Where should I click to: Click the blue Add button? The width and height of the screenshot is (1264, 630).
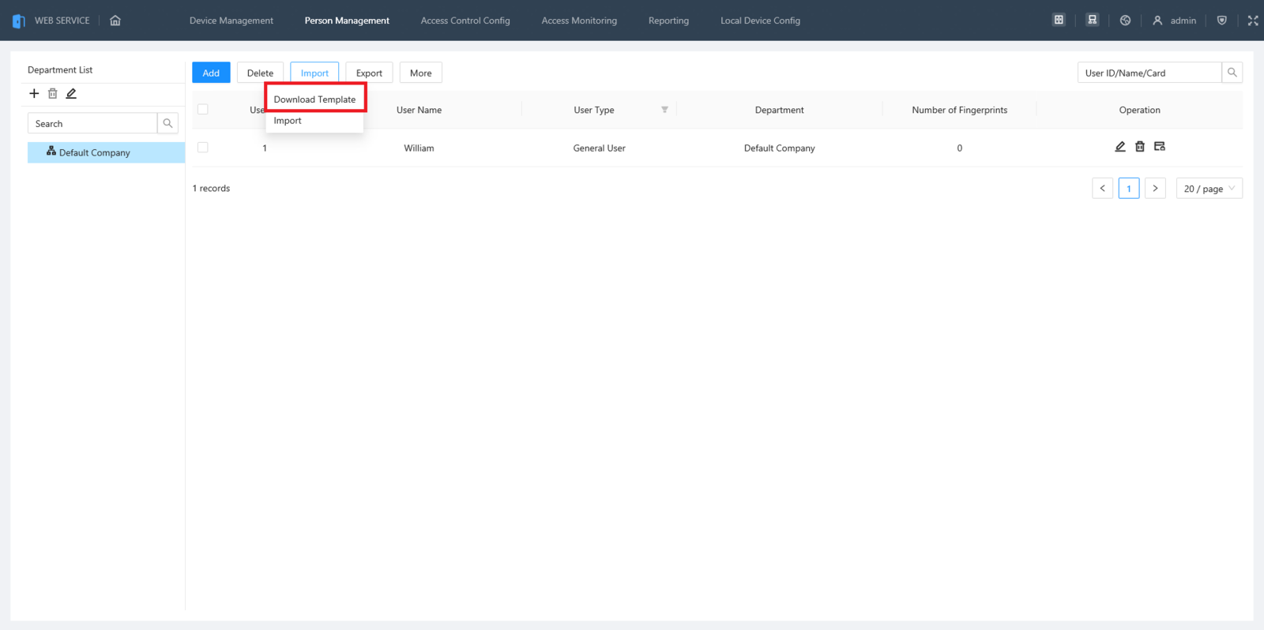[x=211, y=73]
